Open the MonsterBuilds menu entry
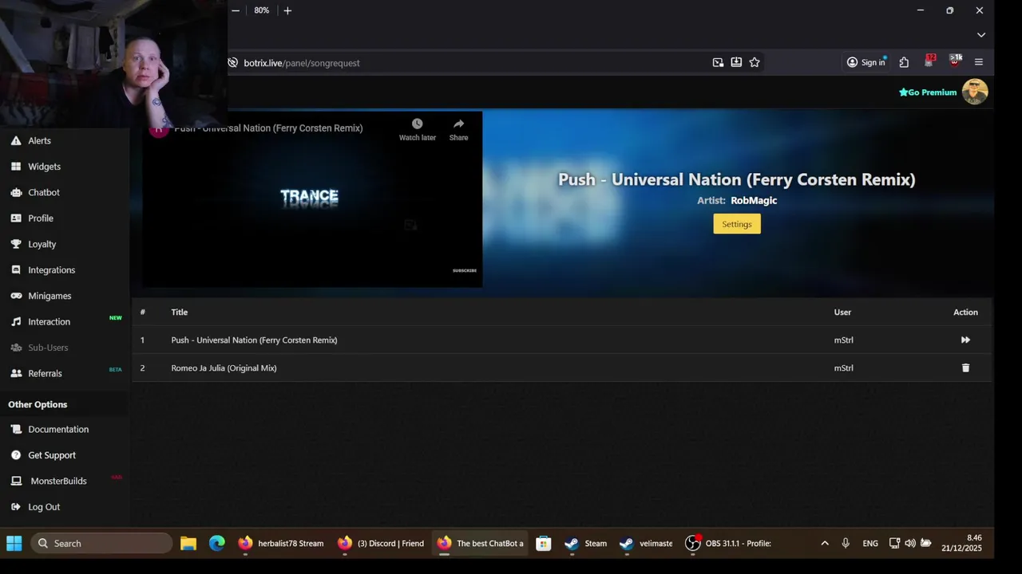The width and height of the screenshot is (1022, 574). [59, 481]
